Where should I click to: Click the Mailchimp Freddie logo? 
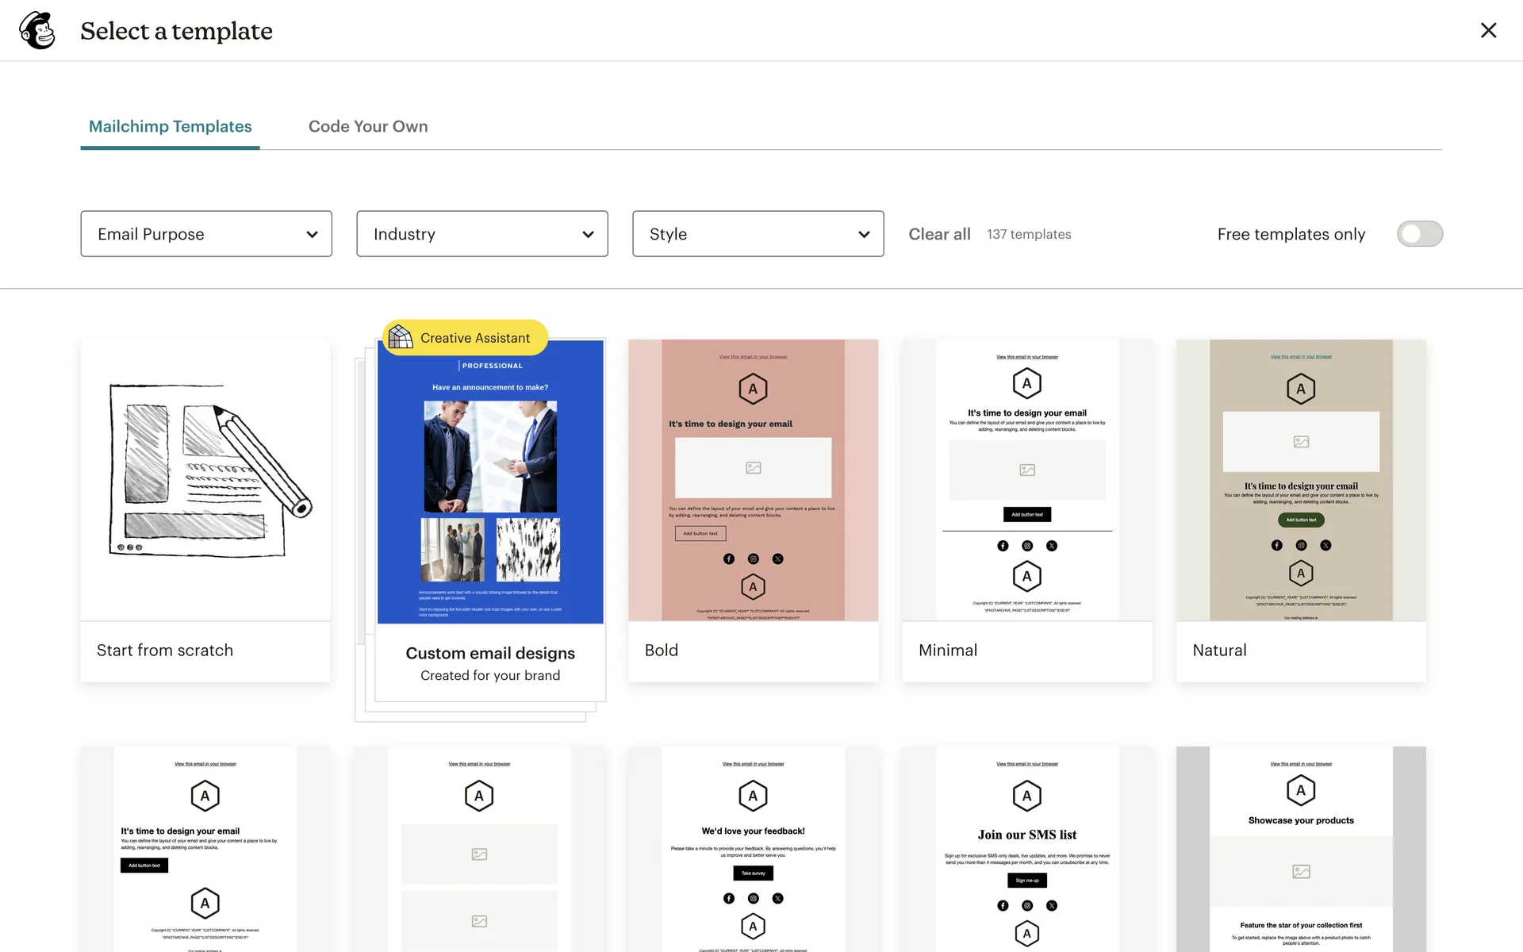[37, 31]
